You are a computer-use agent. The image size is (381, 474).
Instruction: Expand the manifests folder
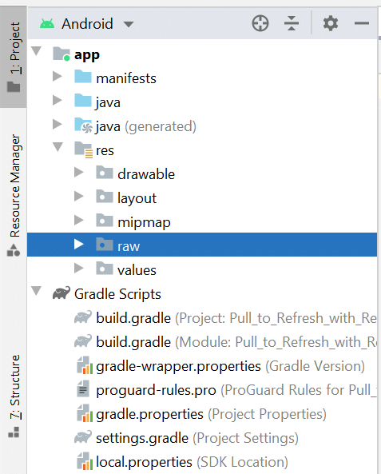(x=57, y=76)
